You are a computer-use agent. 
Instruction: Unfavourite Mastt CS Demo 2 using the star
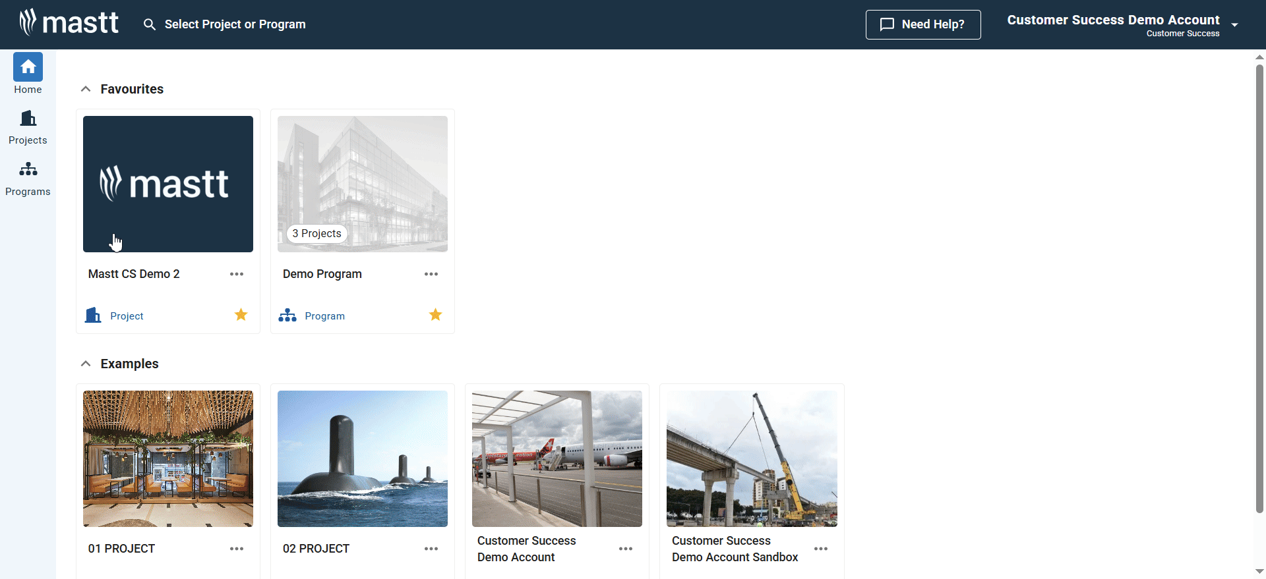click(x=241, y=315)
